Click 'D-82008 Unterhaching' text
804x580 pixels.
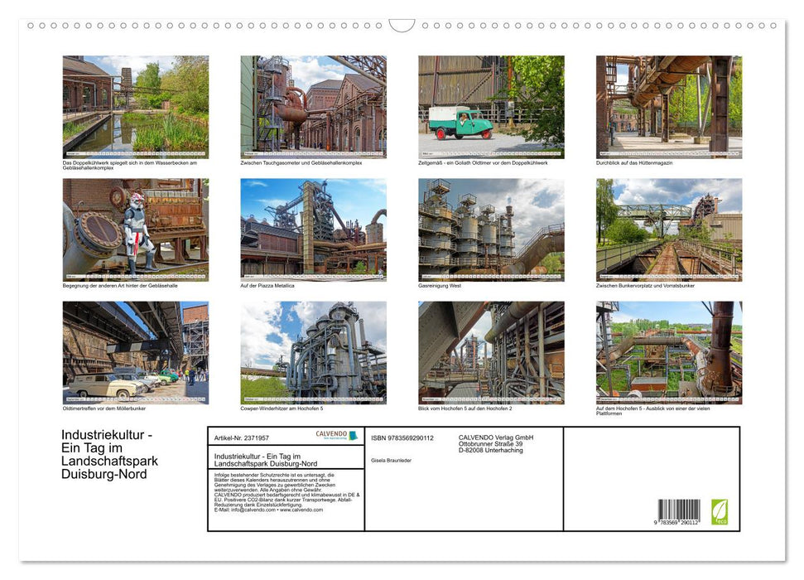(491, 450)
